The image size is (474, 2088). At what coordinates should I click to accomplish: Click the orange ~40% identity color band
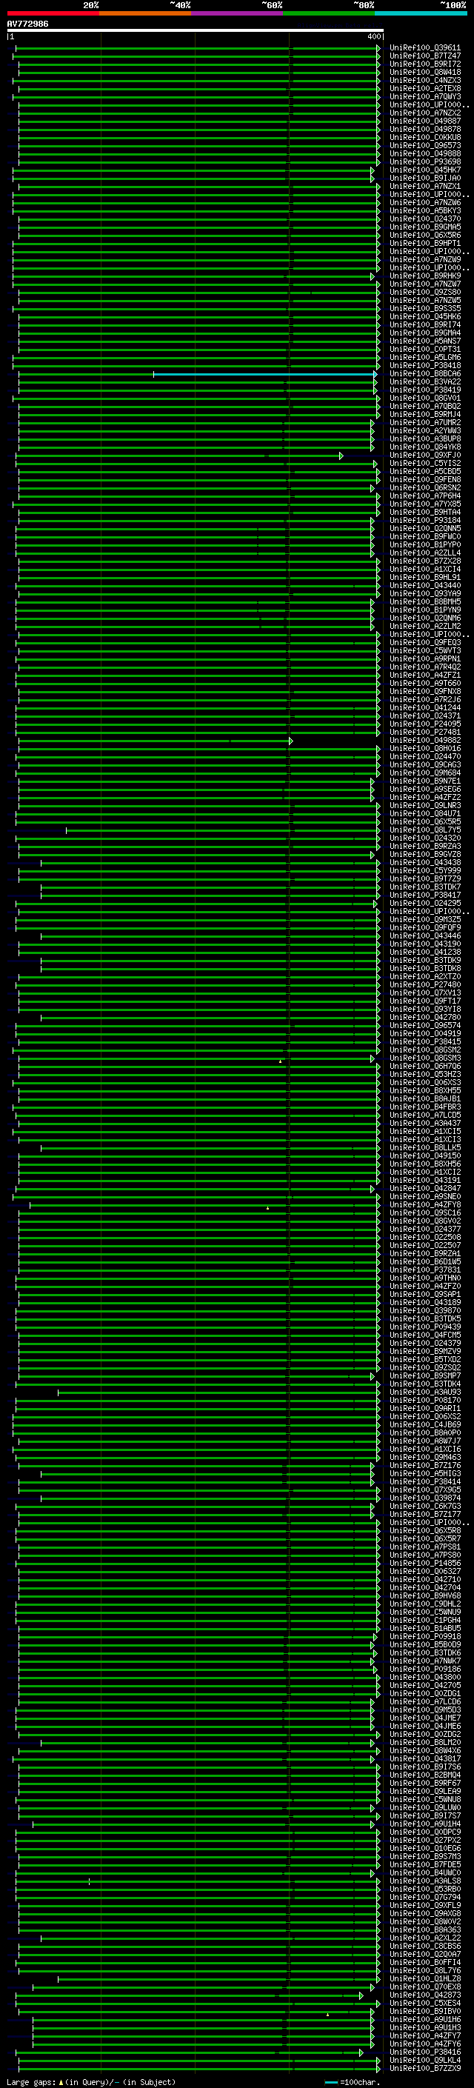click(x=145, y=13)
